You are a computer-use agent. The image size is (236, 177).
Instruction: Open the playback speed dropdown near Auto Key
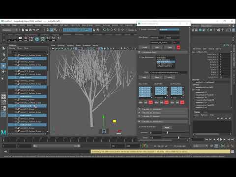coord(201,146)
